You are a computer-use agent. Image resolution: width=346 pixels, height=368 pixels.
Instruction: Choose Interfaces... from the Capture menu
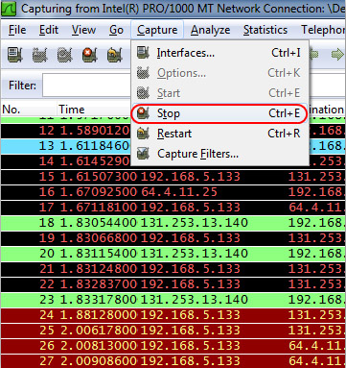[x=219, y=53]
